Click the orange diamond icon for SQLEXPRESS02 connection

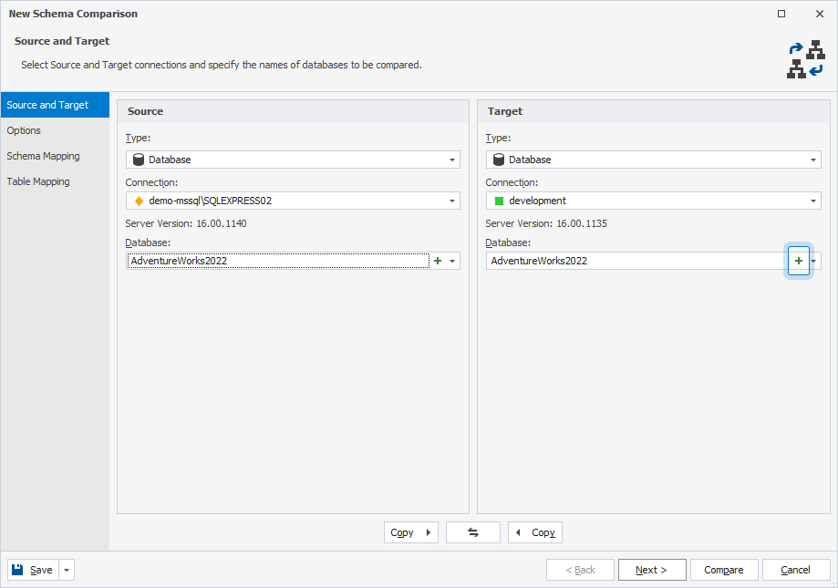coord(138,201)
